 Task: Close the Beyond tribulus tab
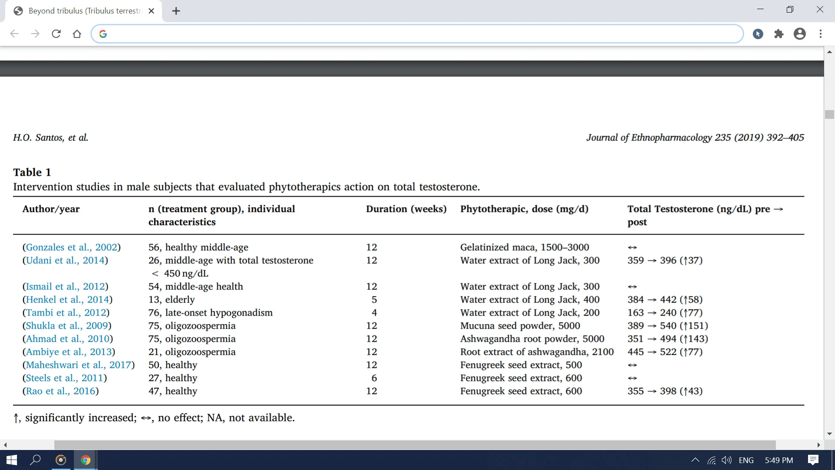coord(151,11)
